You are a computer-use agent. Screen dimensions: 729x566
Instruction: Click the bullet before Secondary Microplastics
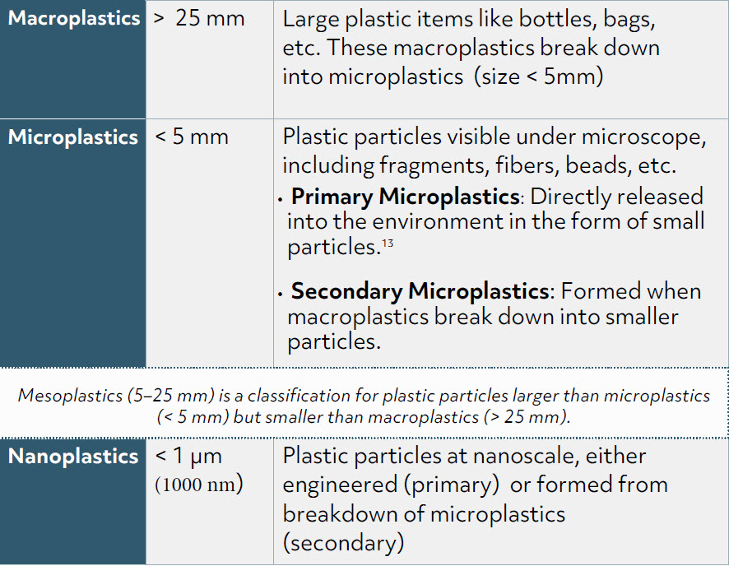[281, 294]
